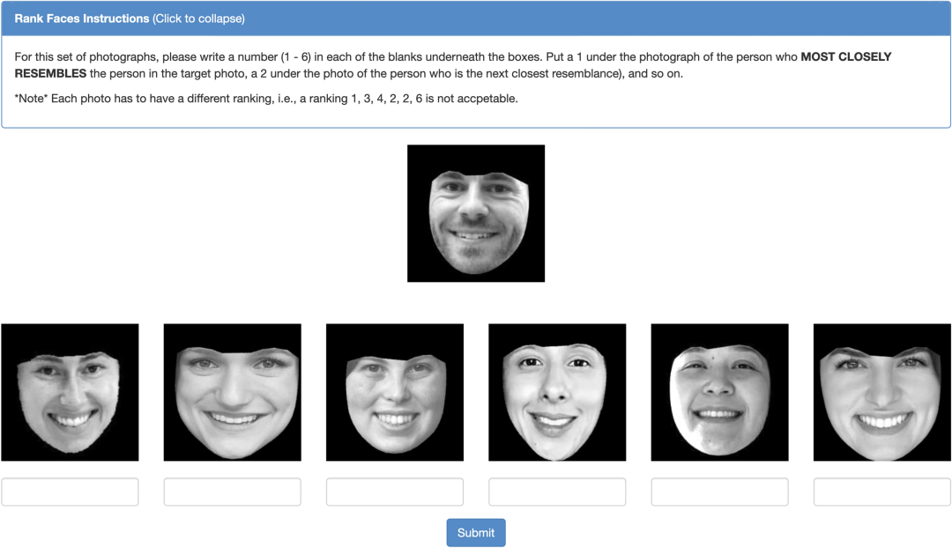
Task: Click the Submit button
Action: point(476,532)
